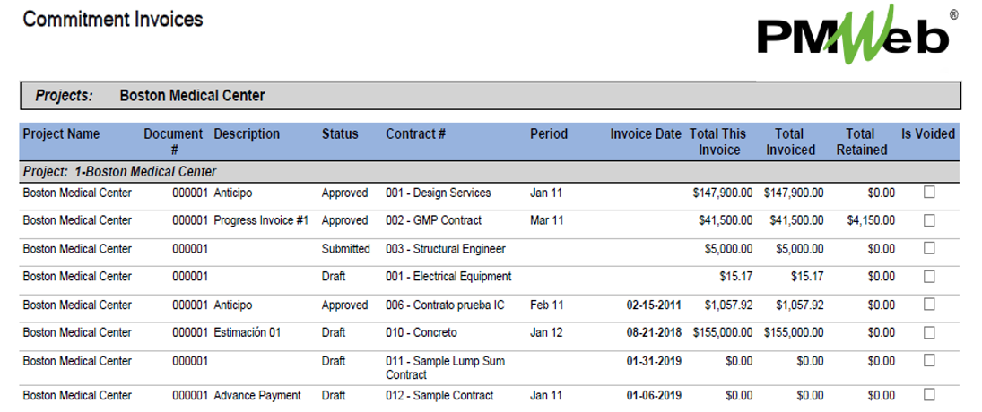Image resolution: width=982 pixels, height=412 pixels.
Task: Click Estimación 01 description
Action: pos(247,332)
